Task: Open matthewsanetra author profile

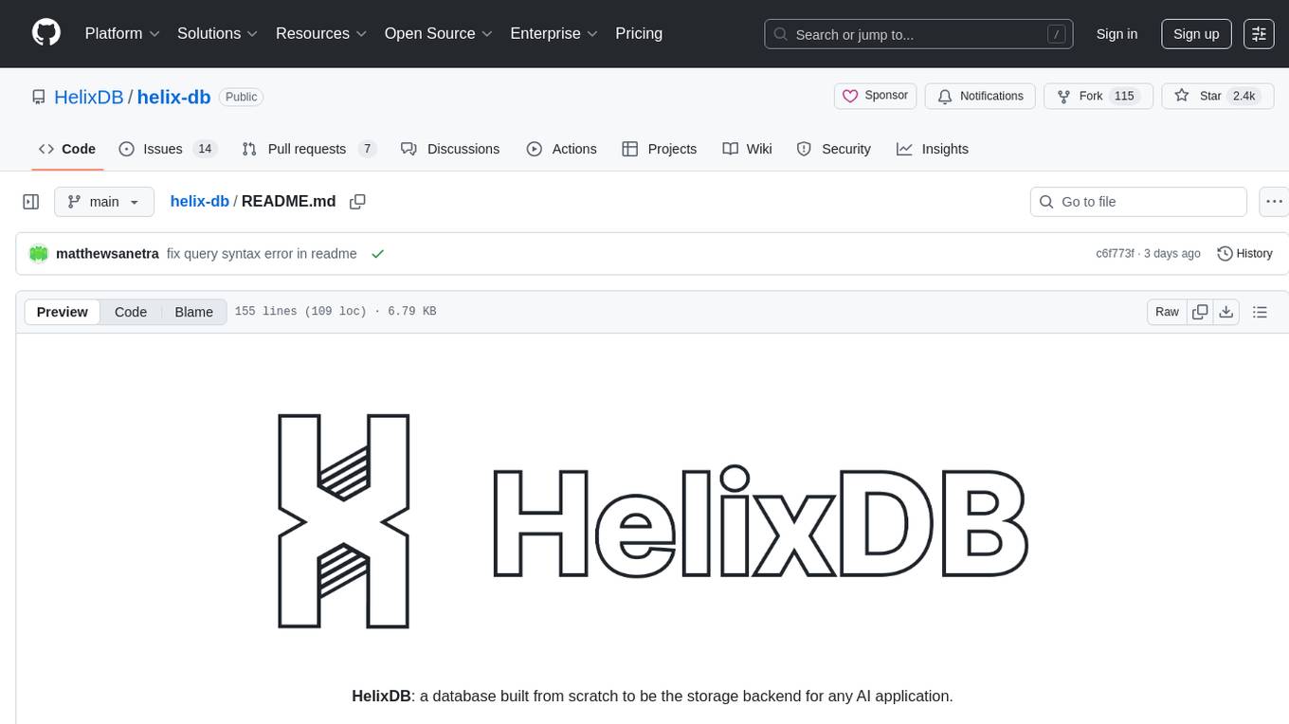Action: 107,254
